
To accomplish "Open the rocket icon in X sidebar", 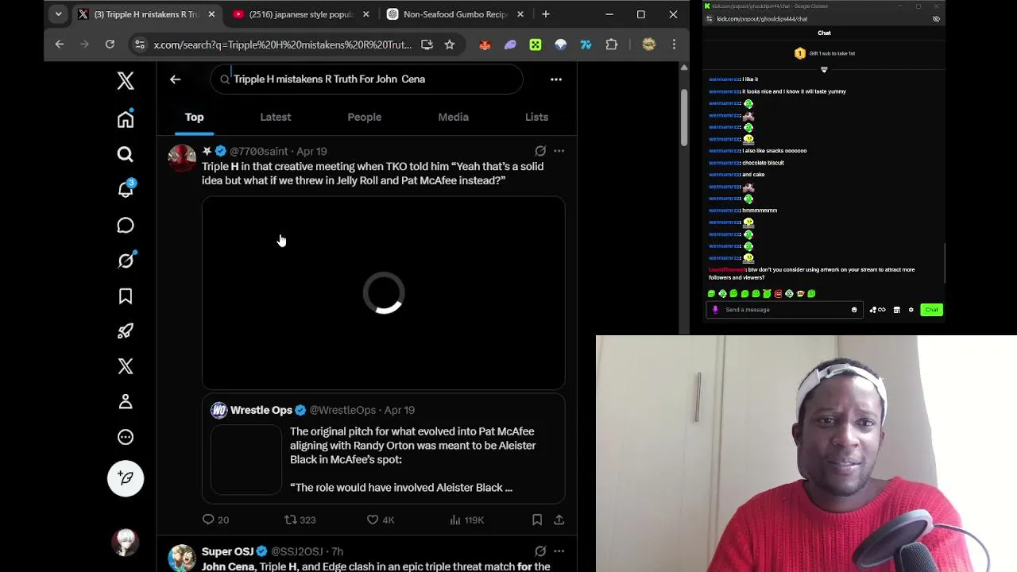I will pyautogui.click(x=126, y=331).
